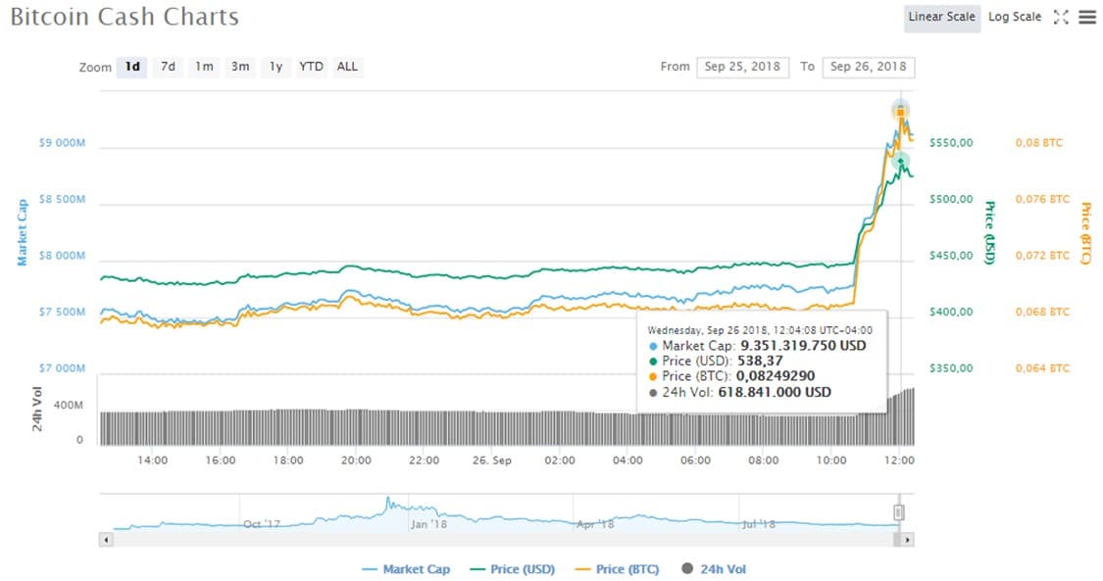Toggle 24h Vol series in legend

[x=714, y=569]
